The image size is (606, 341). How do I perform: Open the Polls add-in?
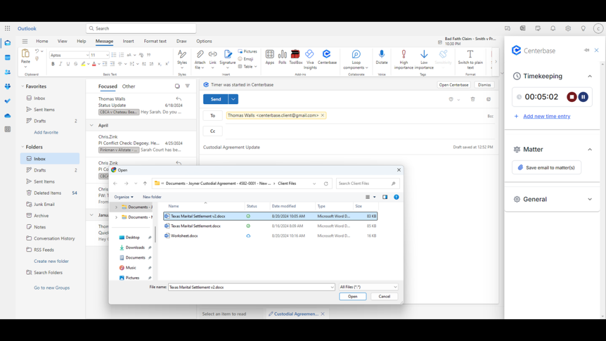(282, 57)
